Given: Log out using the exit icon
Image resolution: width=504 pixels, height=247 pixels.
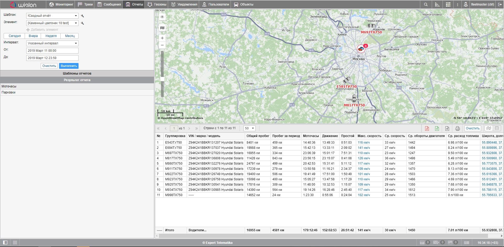Looking at the screenshot, I should coord(500,4).
